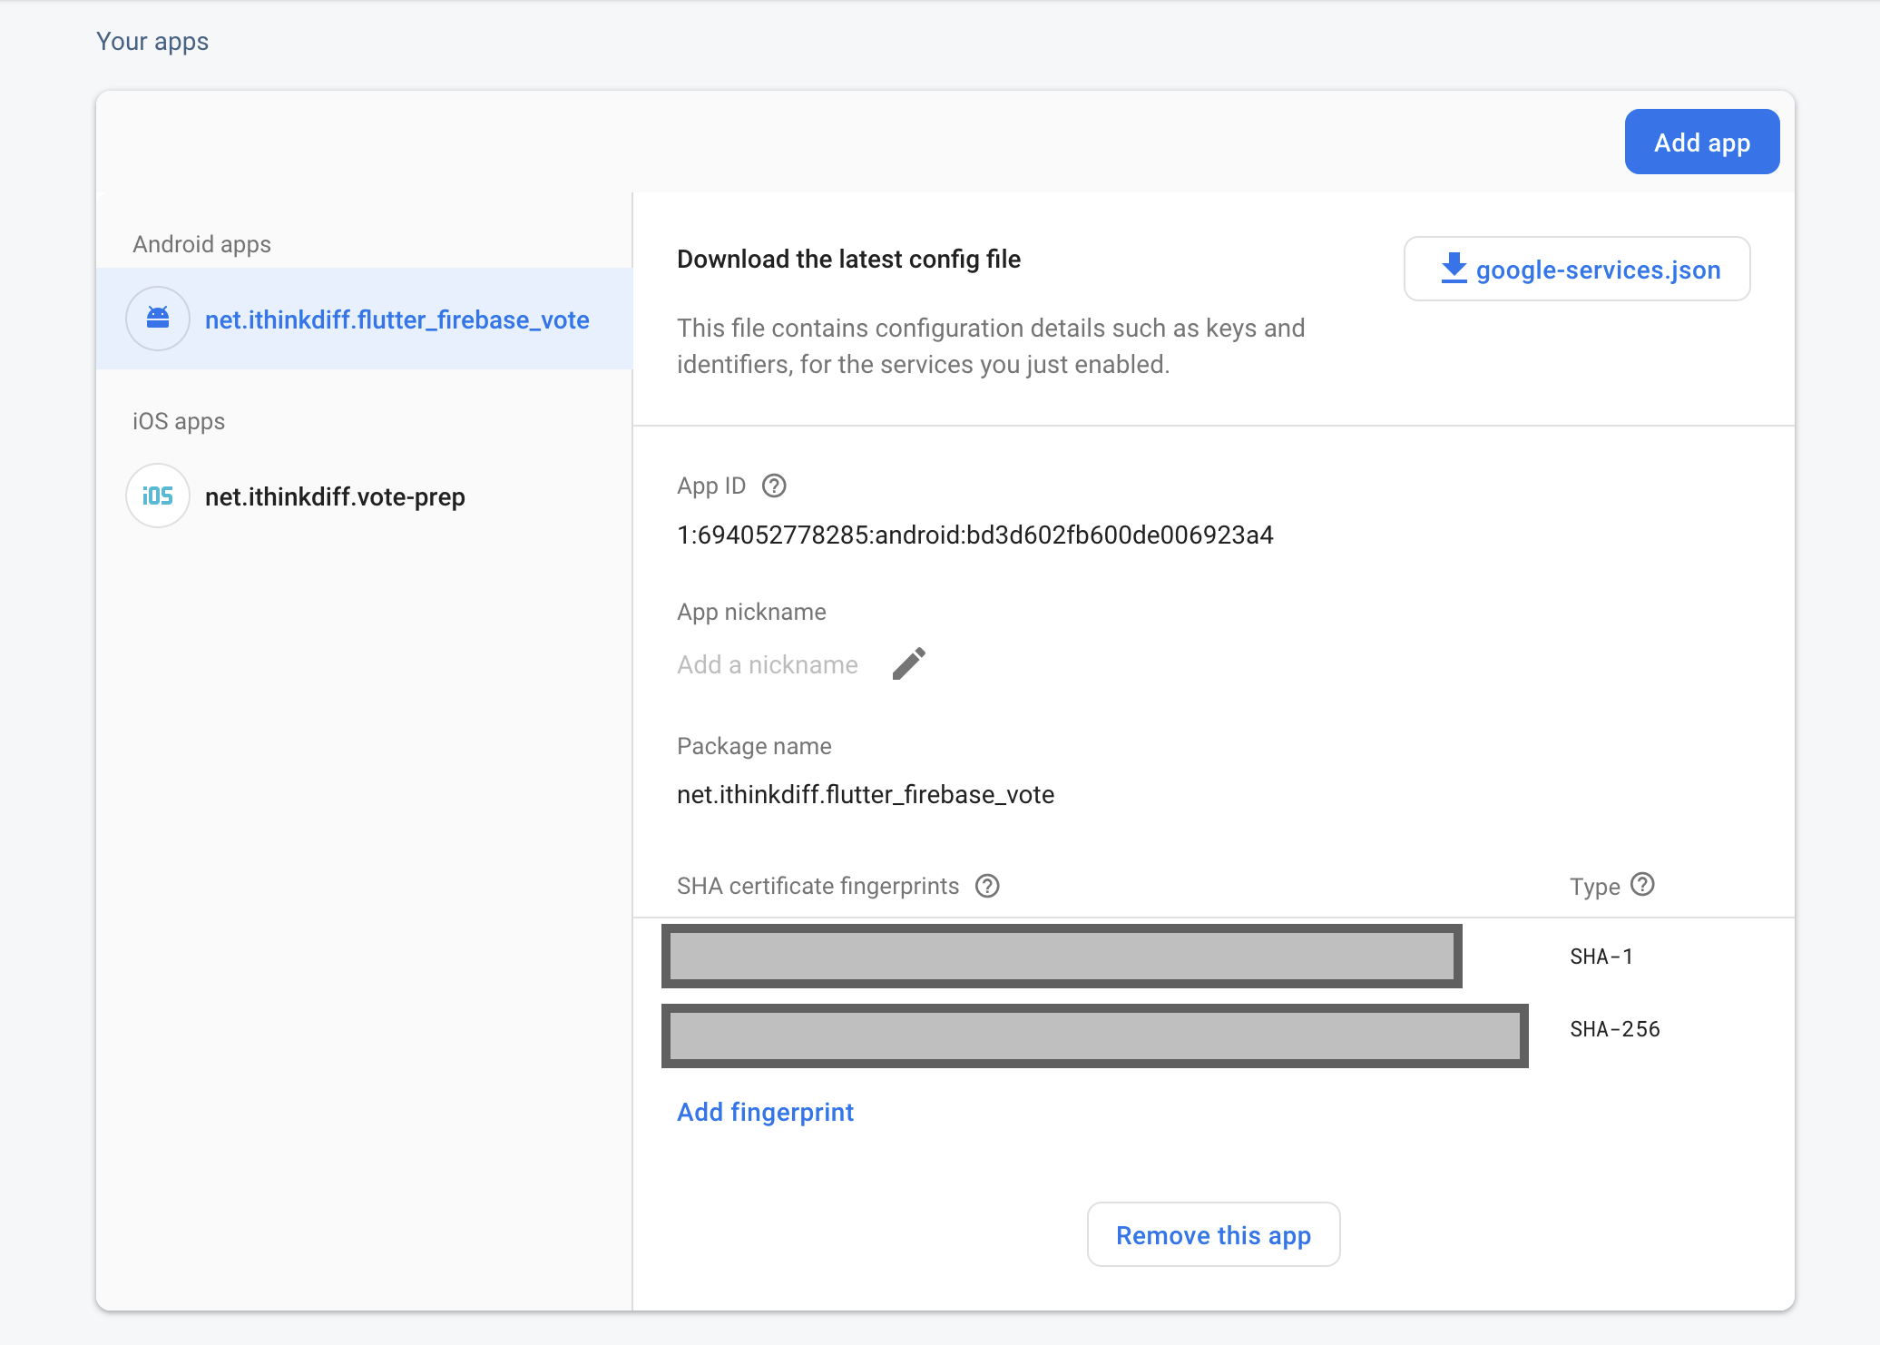Click pencil icon to edit nickname
1880x1345 pixels.
[908, 663]
